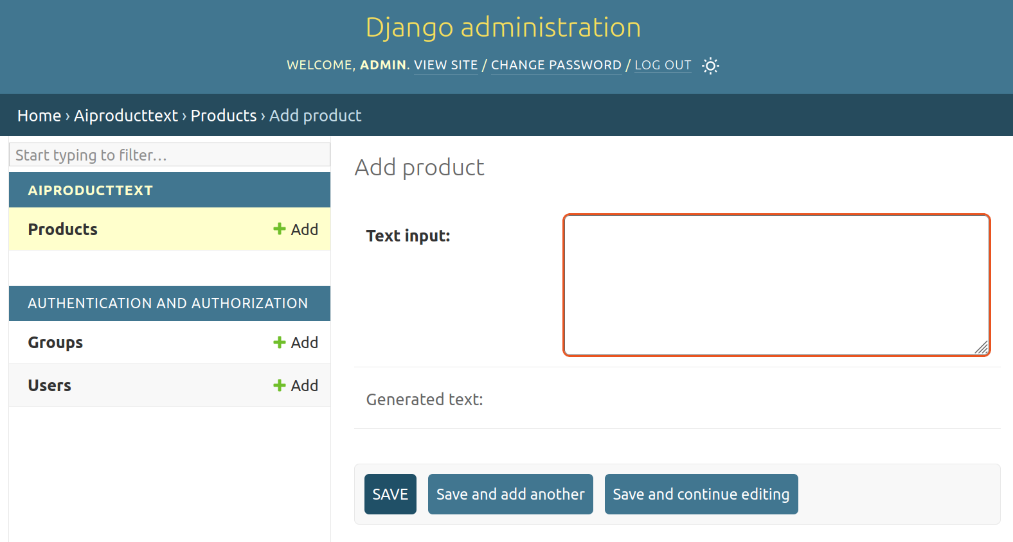Open the Change Password link
Image resolution: width=1013 pixels, height=542 pixels.
click(556, 65)
